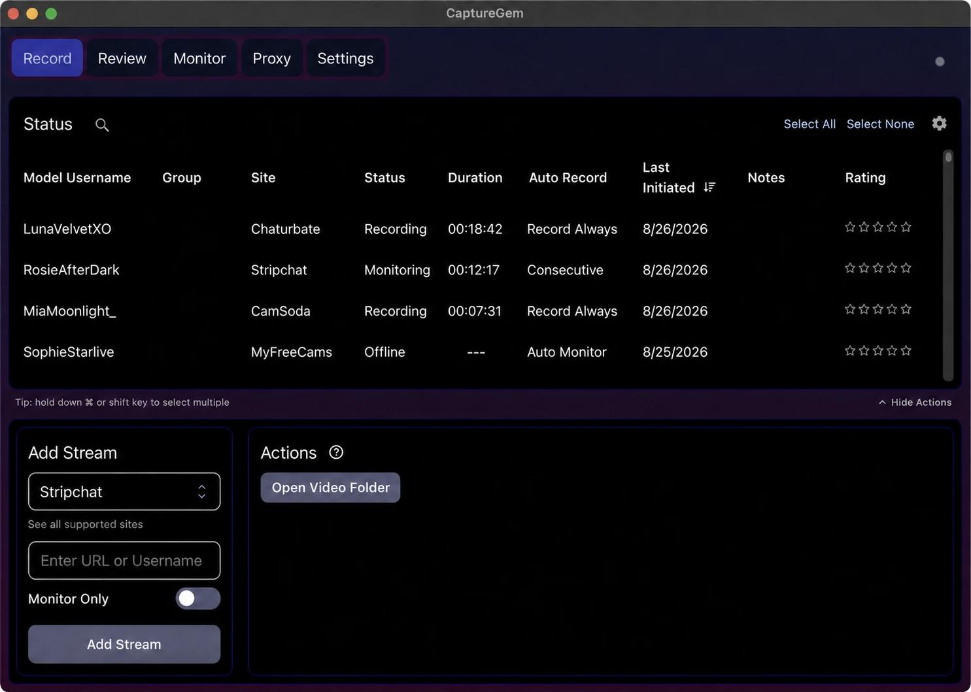Open the Monitor tab
The image size is (971, 692).
[x=199, y=58]
